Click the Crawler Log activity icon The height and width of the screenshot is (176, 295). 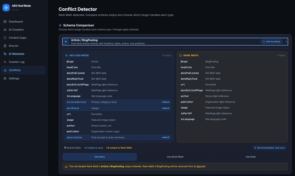click(5, 62)
